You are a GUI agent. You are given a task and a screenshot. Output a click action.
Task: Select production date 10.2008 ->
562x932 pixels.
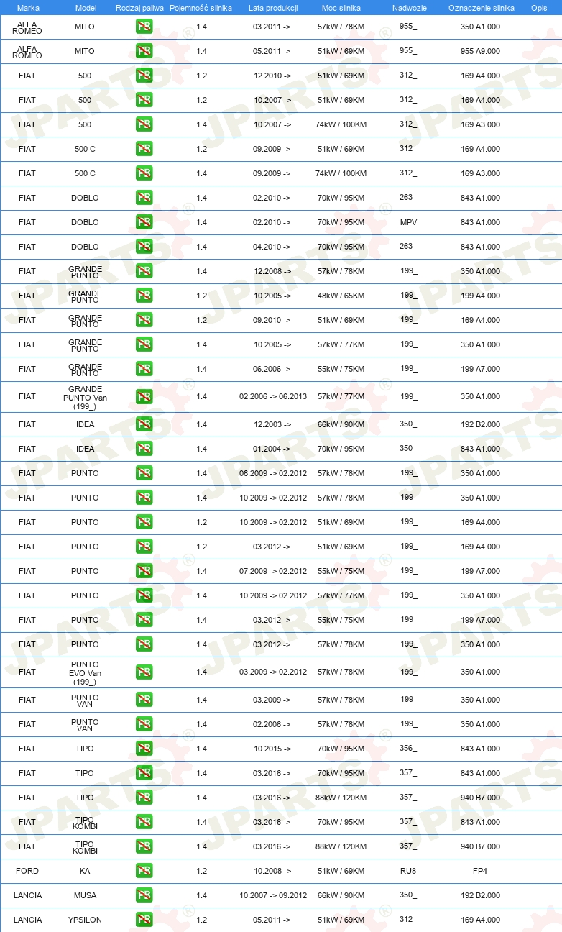coord(272,871)
